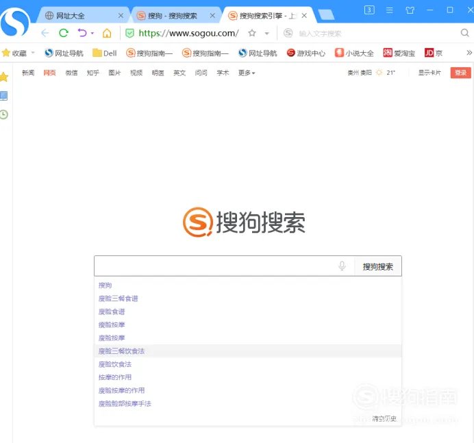The image size is (474, 443).
Task: Close the 网址大全 tab
Action: pyautogui.click(x=121, y=16)
